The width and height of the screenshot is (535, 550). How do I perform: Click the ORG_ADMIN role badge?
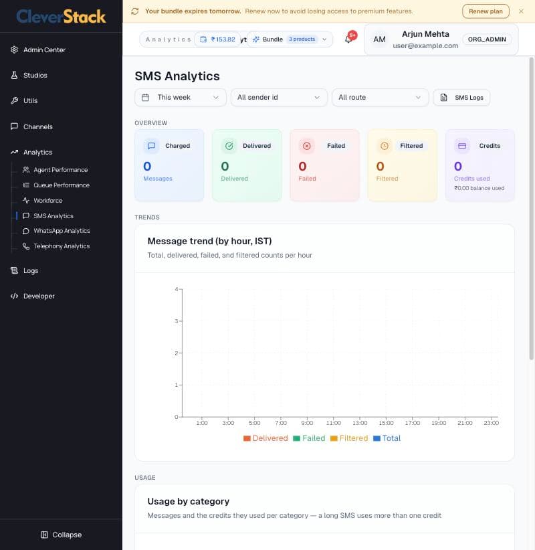click(x=487, y=39)
